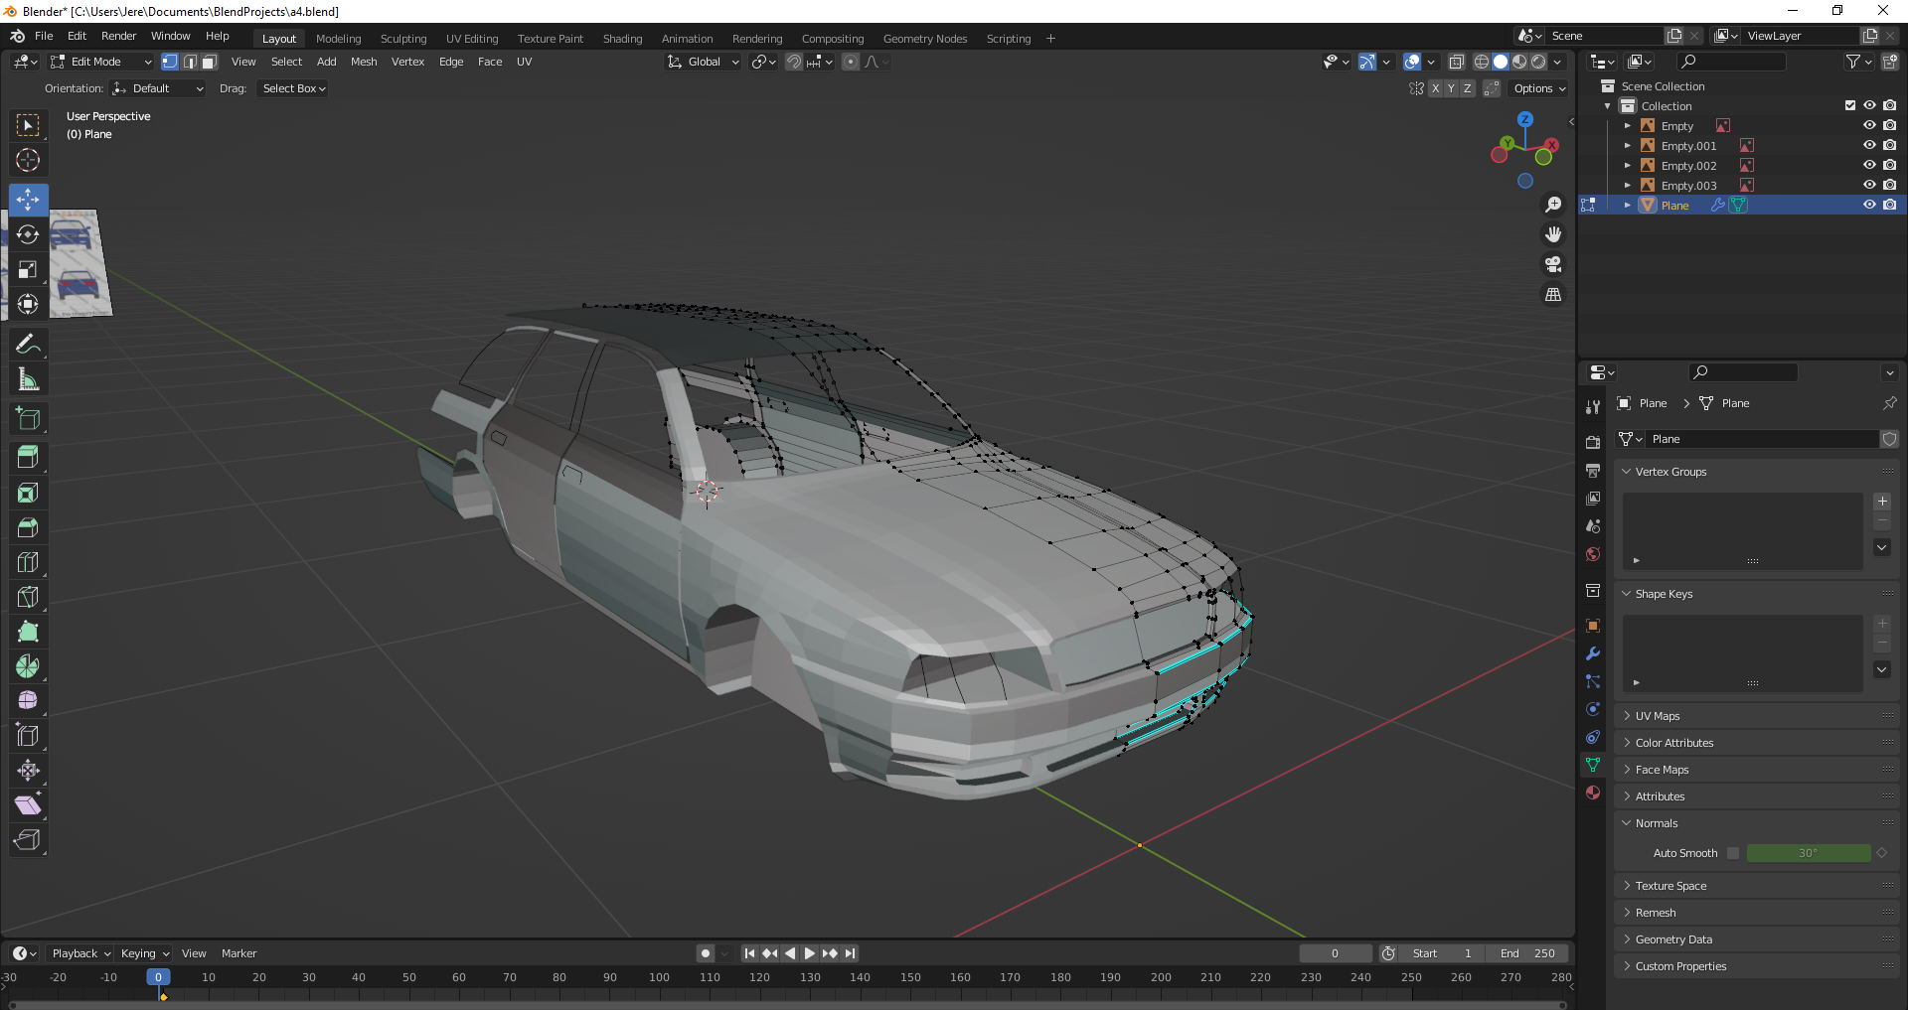Open the Edit Mode dropdown

point(100,62)
